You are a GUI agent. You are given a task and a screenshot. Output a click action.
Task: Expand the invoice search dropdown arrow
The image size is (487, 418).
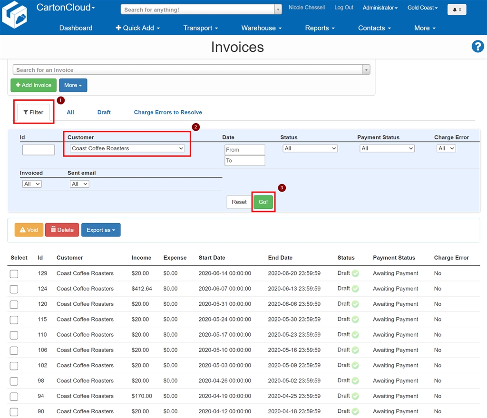(366, 69)
